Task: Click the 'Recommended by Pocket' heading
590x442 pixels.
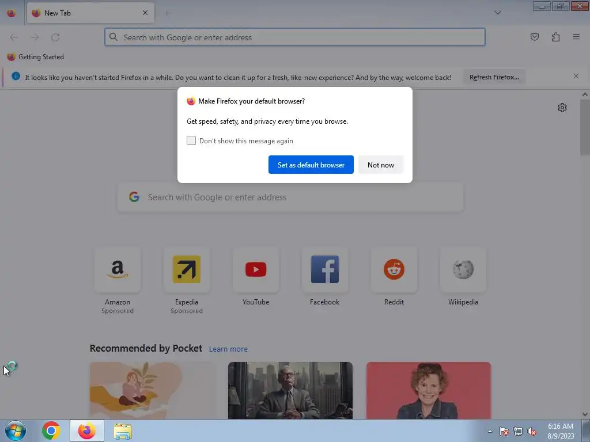Action: tap(146, 348)
